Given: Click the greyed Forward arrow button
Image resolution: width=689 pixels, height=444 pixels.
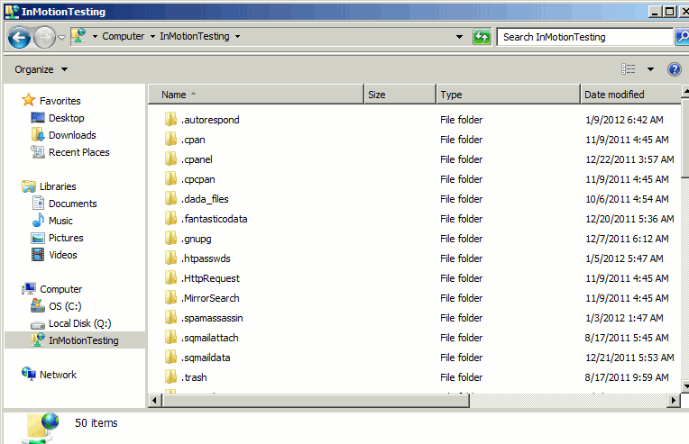Looking at the screenshot, I should click(44, 38).
